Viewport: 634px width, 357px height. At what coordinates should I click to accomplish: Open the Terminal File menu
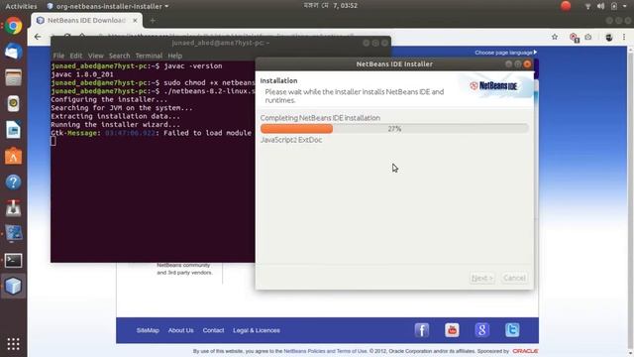[58, 56]
